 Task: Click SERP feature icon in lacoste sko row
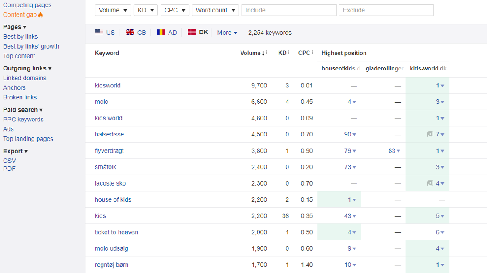pyautogui.click(x=430, y=183)
